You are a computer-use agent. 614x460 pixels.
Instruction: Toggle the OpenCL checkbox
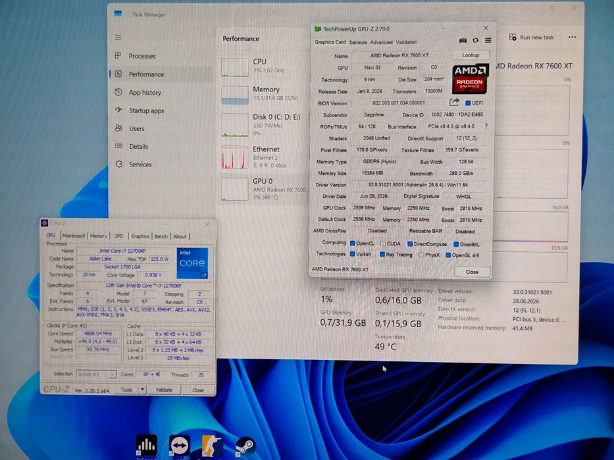(353, 243)
